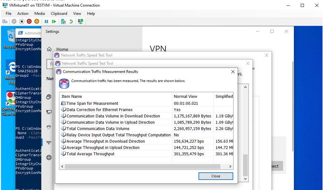
Task: Select value 301,355,479 bps
Action: click(189, 154)
